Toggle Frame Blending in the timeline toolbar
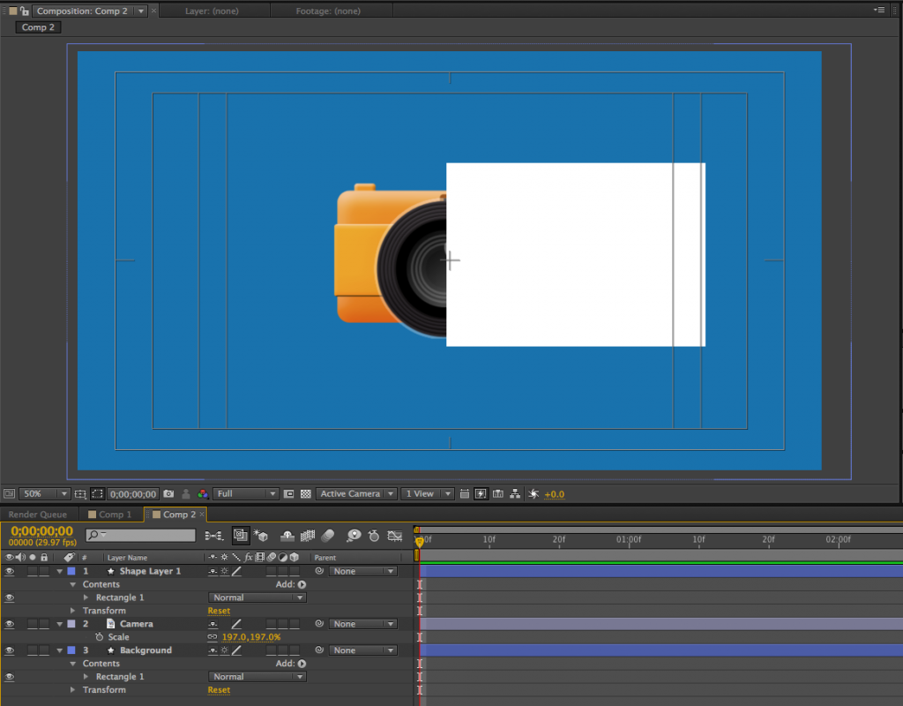This screenshot has width=903, height=706. point(308,536)
